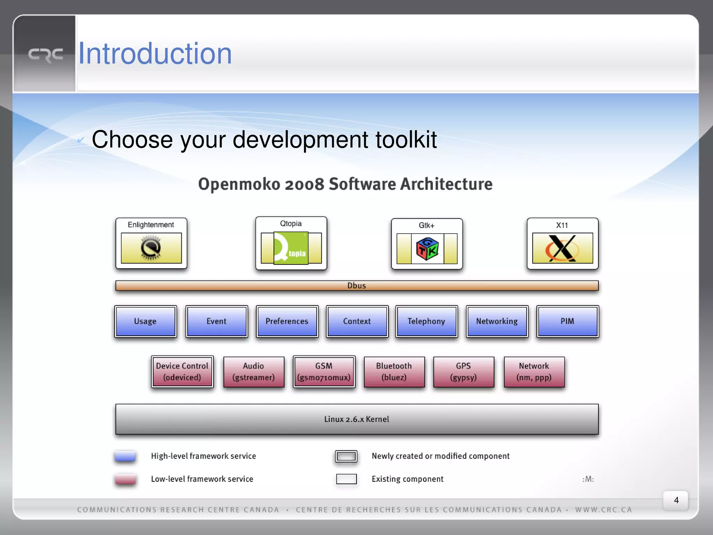Click the existing component legend box
Screen dimensions: 713x535
(346, 479)
